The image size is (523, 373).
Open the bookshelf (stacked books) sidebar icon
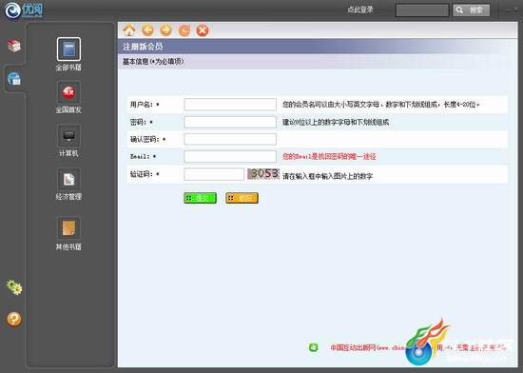point(14,46)
